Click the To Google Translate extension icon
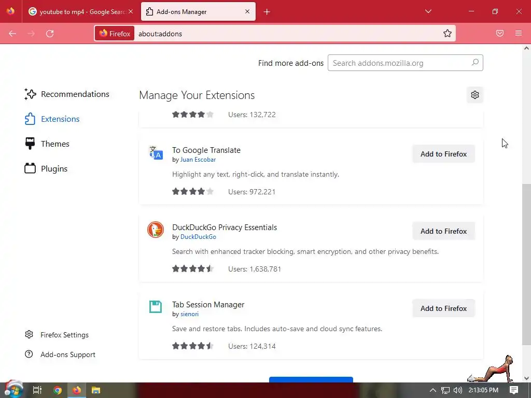This screenshot has width=531, height=398. [156, 153]
